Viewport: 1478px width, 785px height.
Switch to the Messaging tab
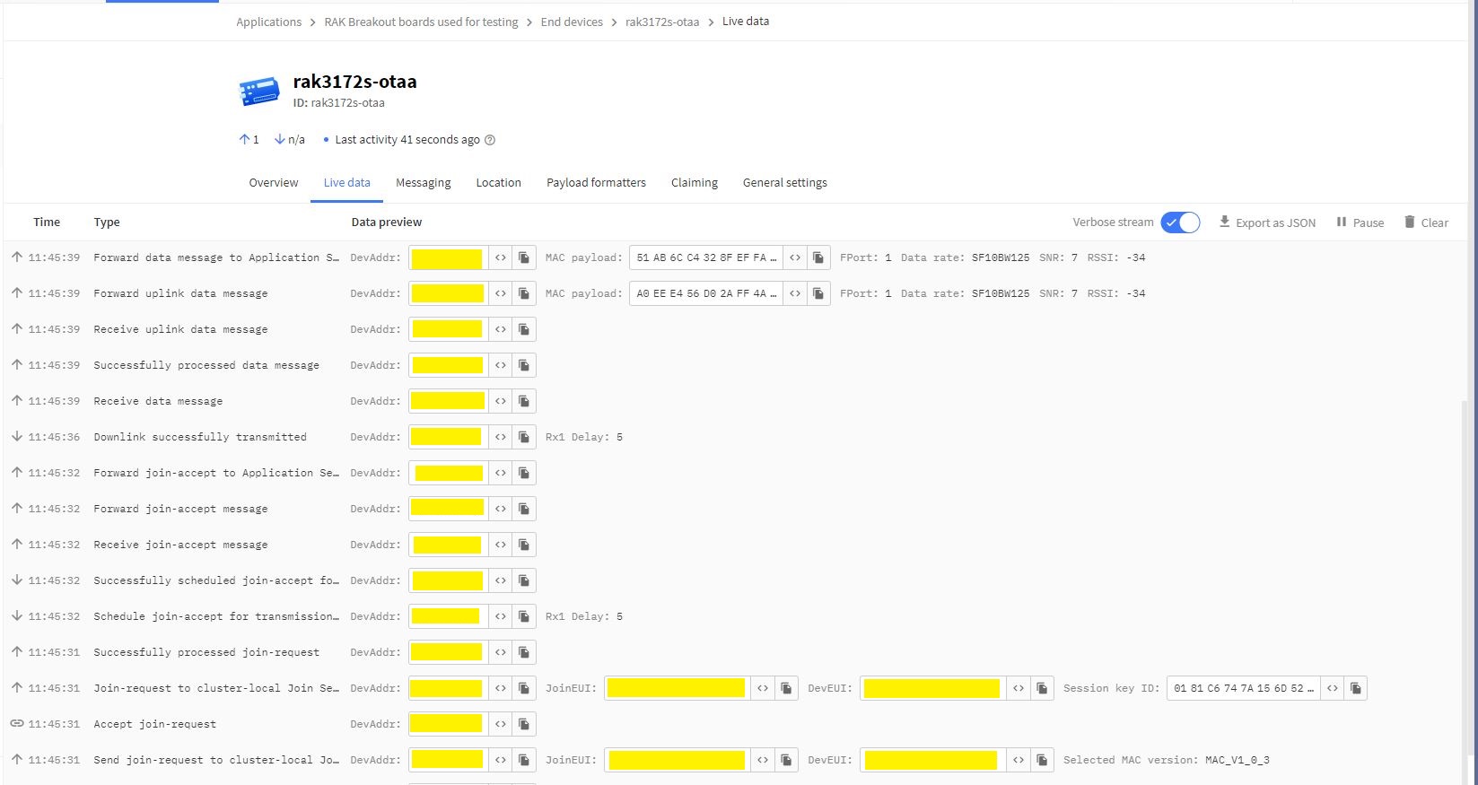(x=423, y=182)
